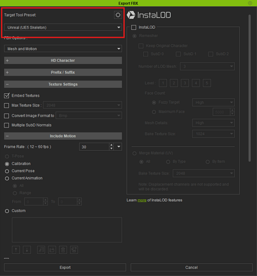Click the Export button
Screen dimensions: 257x276
(65, 267)
